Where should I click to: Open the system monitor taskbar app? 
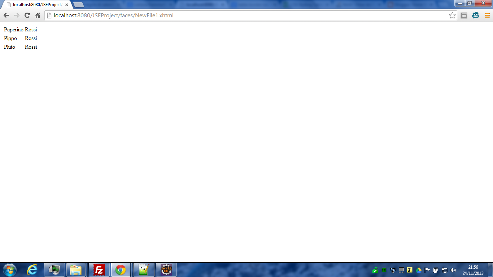[x=54, y=270]
